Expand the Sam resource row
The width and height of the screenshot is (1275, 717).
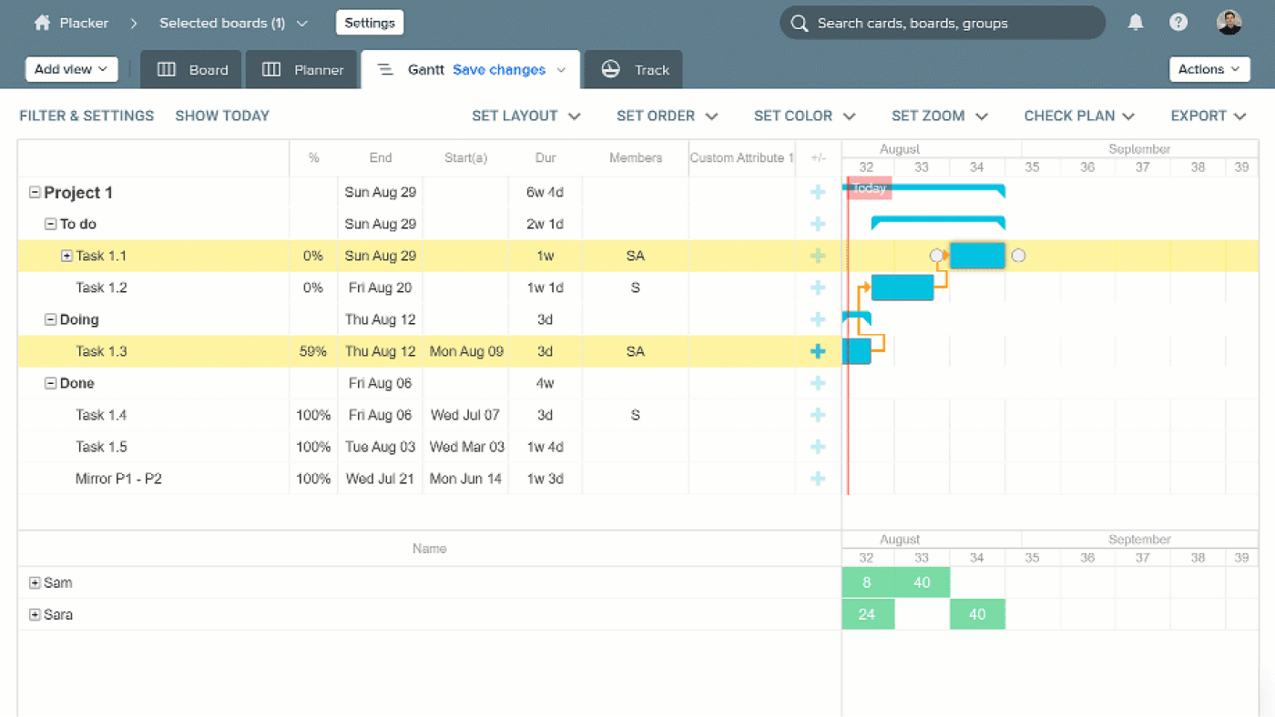click(35, 583)
